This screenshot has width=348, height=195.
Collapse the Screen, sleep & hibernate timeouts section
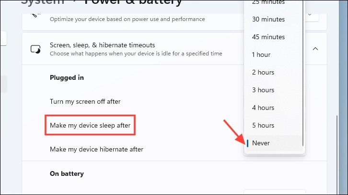click(315, 49)
